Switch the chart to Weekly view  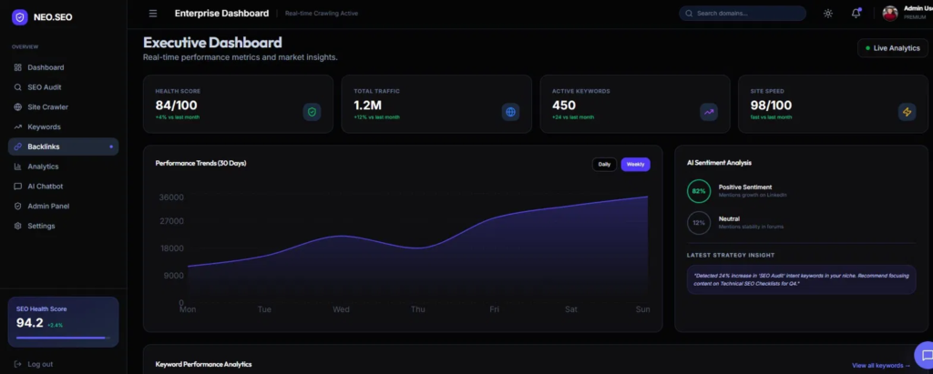pyautogui.click(x=635, y=165)
